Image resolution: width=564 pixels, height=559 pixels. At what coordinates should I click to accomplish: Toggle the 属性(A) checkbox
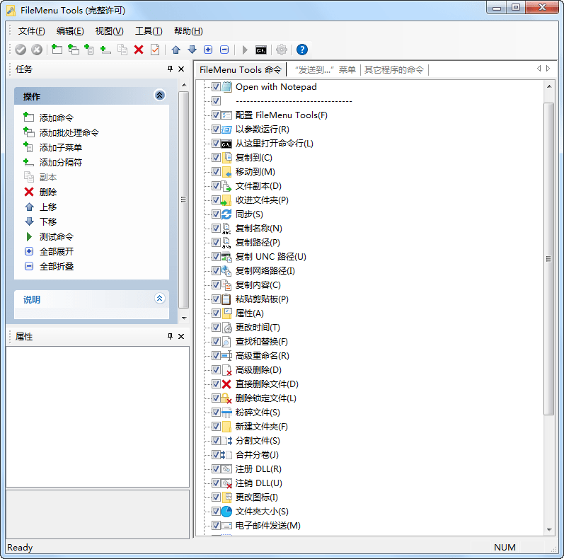216,313
